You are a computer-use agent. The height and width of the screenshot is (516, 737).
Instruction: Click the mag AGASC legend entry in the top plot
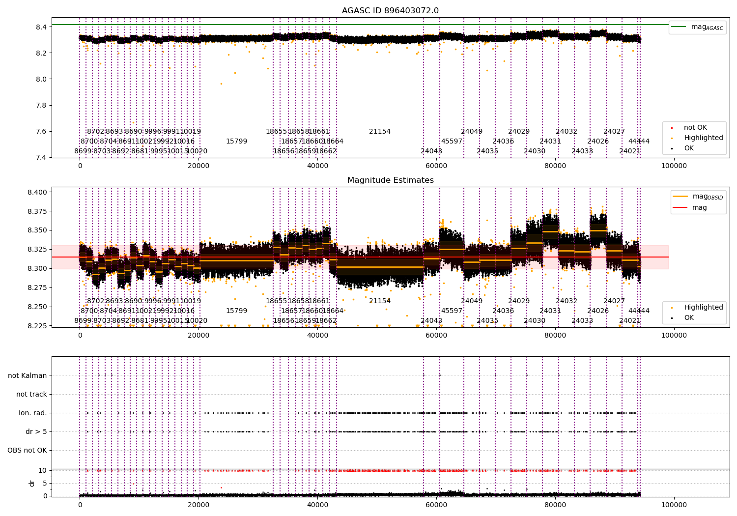coord(698,27)
